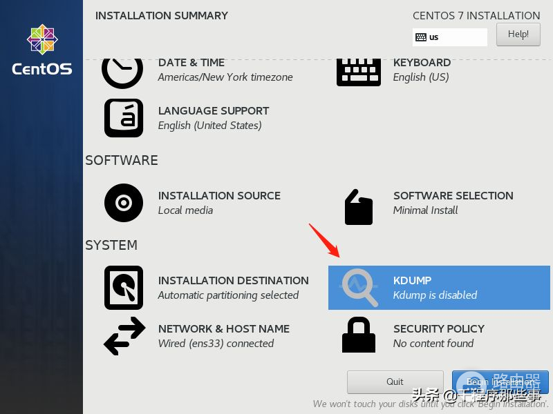Click the Help! button
This screenshot has height=414, width=553.
coord(518,34)
